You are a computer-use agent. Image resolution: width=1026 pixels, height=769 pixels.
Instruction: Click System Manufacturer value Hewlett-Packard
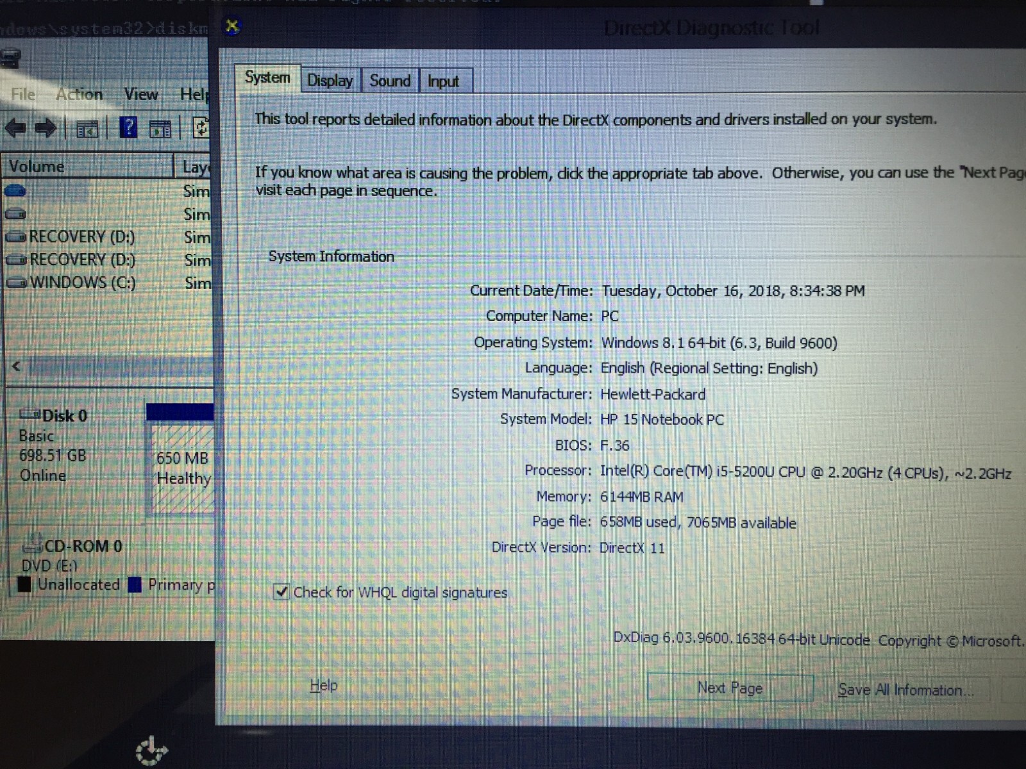point(653,394)
